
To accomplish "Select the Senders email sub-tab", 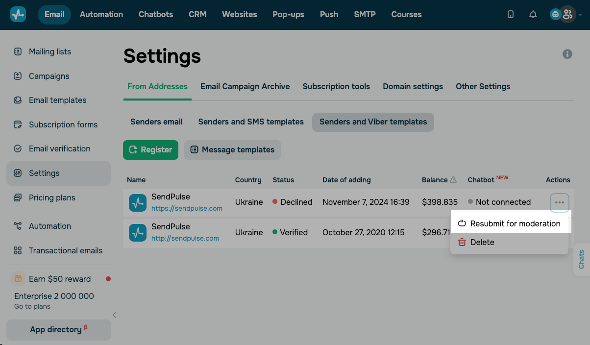I will [x=156, y=122].
